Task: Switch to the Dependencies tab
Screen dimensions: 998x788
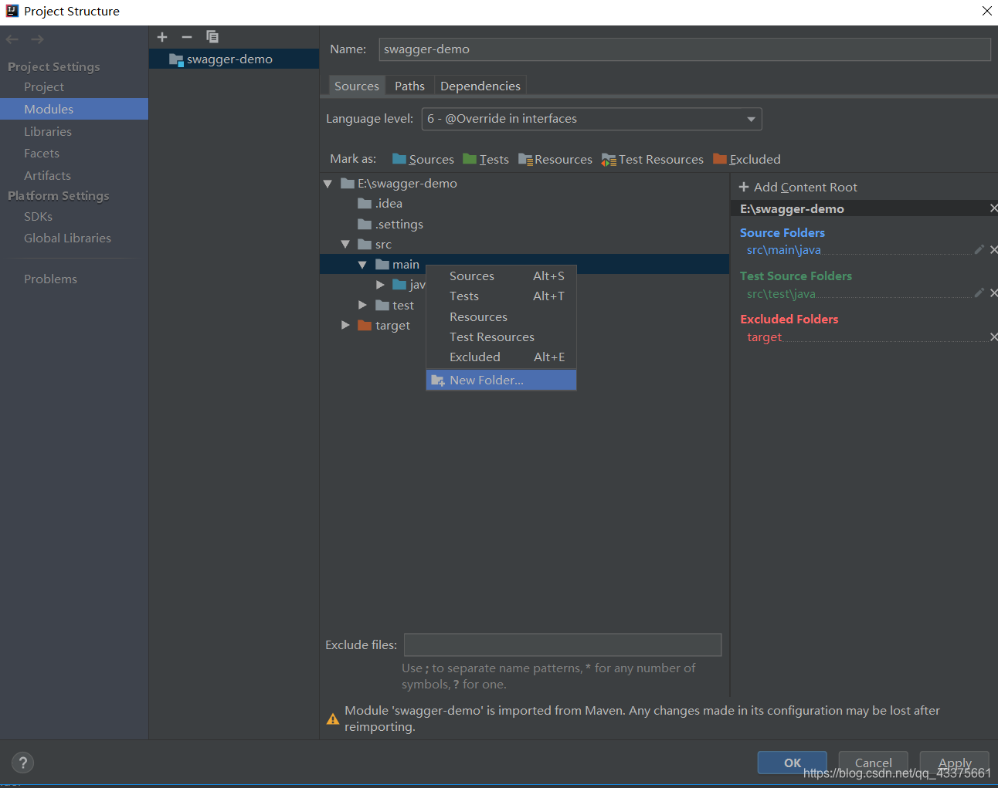Action: tap(480, 86)
